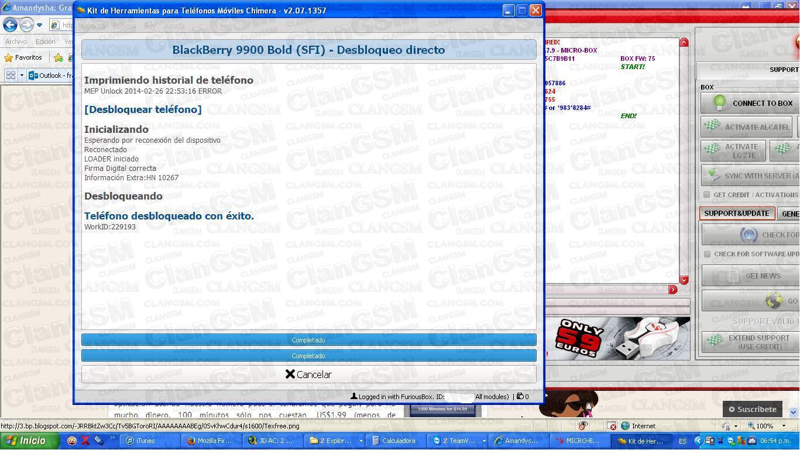Enable the Get Credit / Activations checkbox
Viewport: 800px width, 450px height.
click(707, 195)
